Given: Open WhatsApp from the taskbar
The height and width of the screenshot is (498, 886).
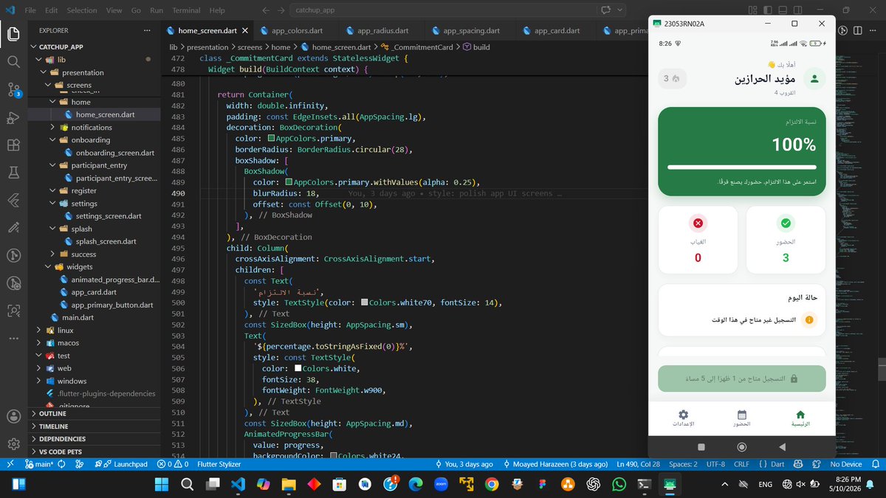Looking at the screenshot, I should point(619,484).
